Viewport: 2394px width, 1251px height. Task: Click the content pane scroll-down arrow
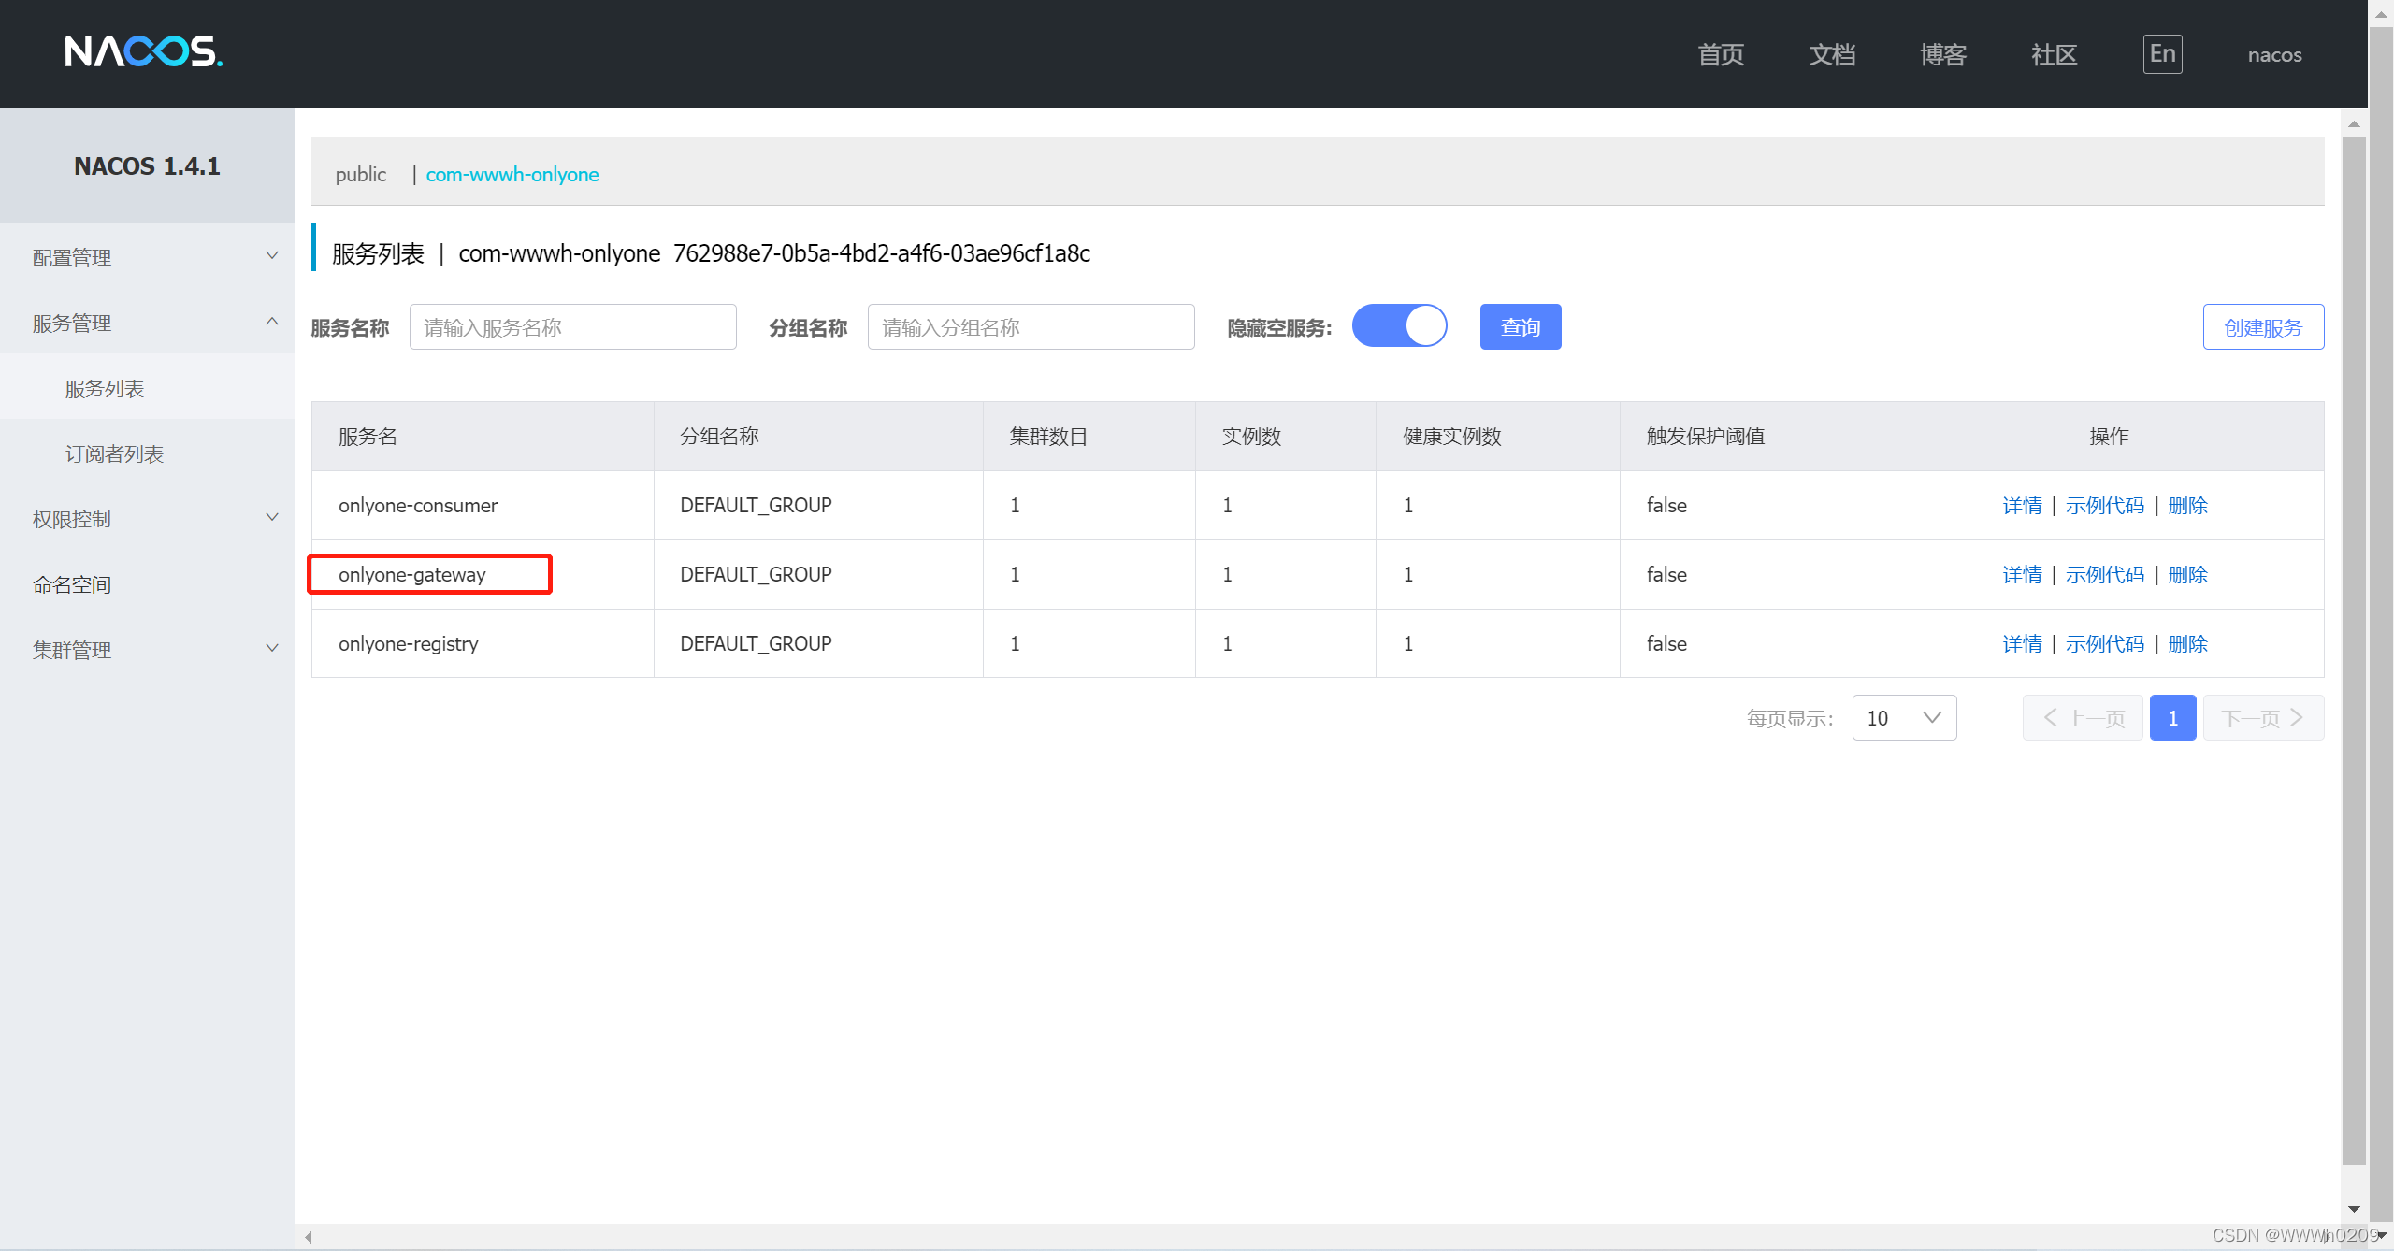[x=2354, y=1209]
